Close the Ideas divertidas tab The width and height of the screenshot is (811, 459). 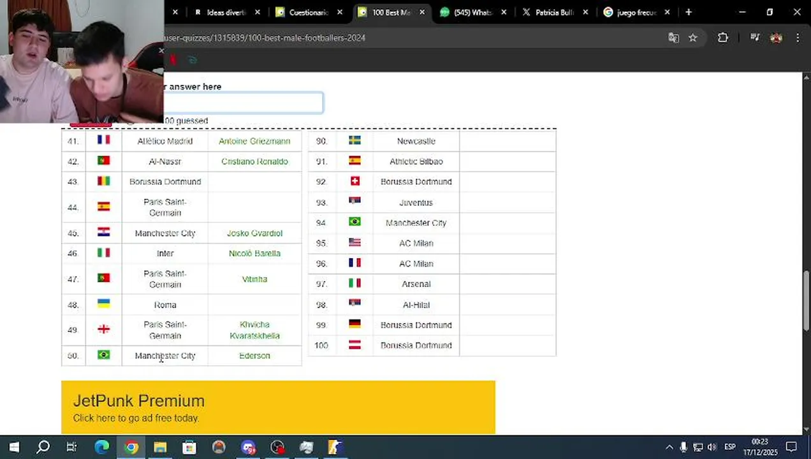pyautogui.click(x=258, y=12)
